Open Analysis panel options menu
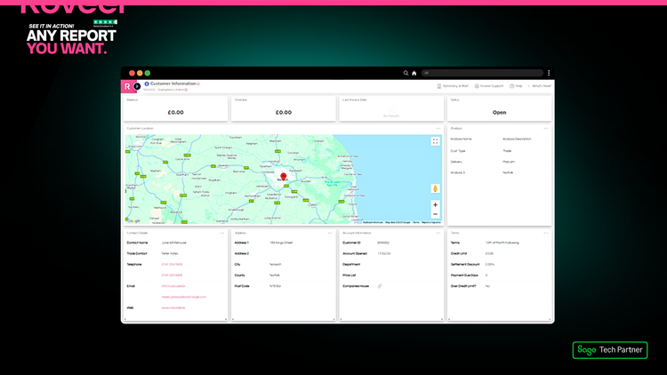The image size is (667, 375). 546,129
